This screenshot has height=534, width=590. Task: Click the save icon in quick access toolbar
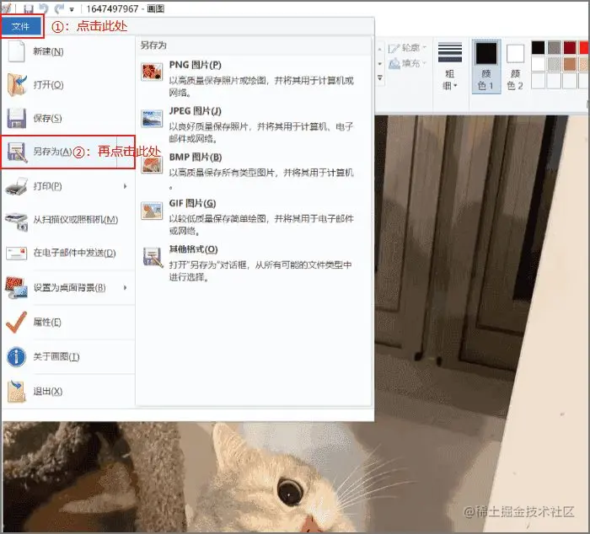tap(29, 8)
